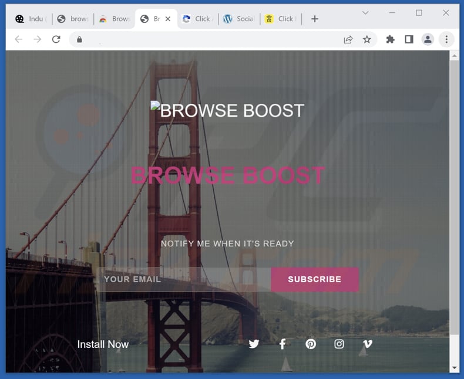Click the 'Notify me when it's ready' text
This screenshot has height=379, width=464.
(x=227, y=243)
